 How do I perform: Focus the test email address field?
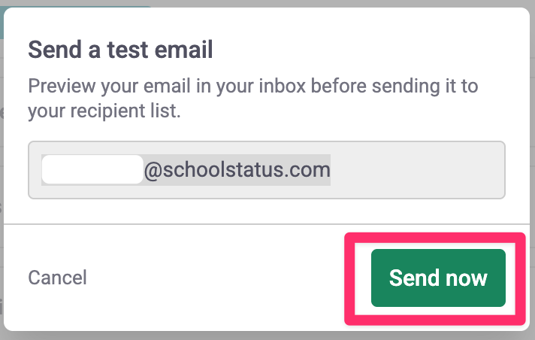coord(266,170)
